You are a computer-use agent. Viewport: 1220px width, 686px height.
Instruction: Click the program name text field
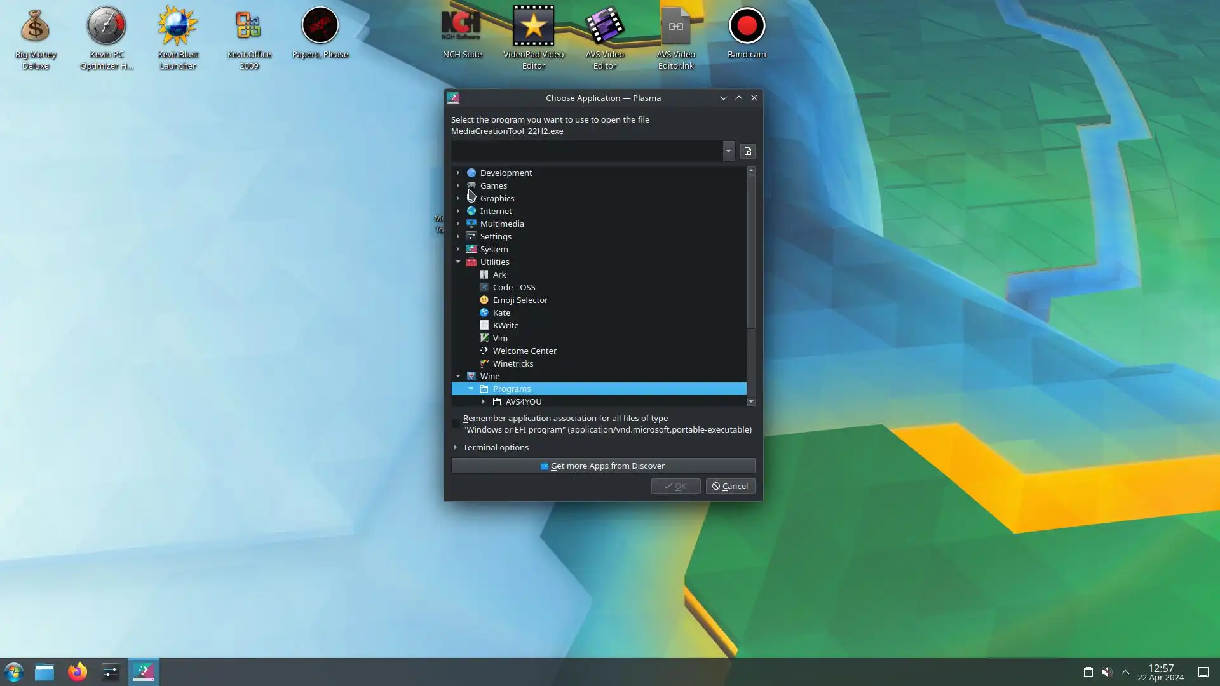(x=586, y=151)
